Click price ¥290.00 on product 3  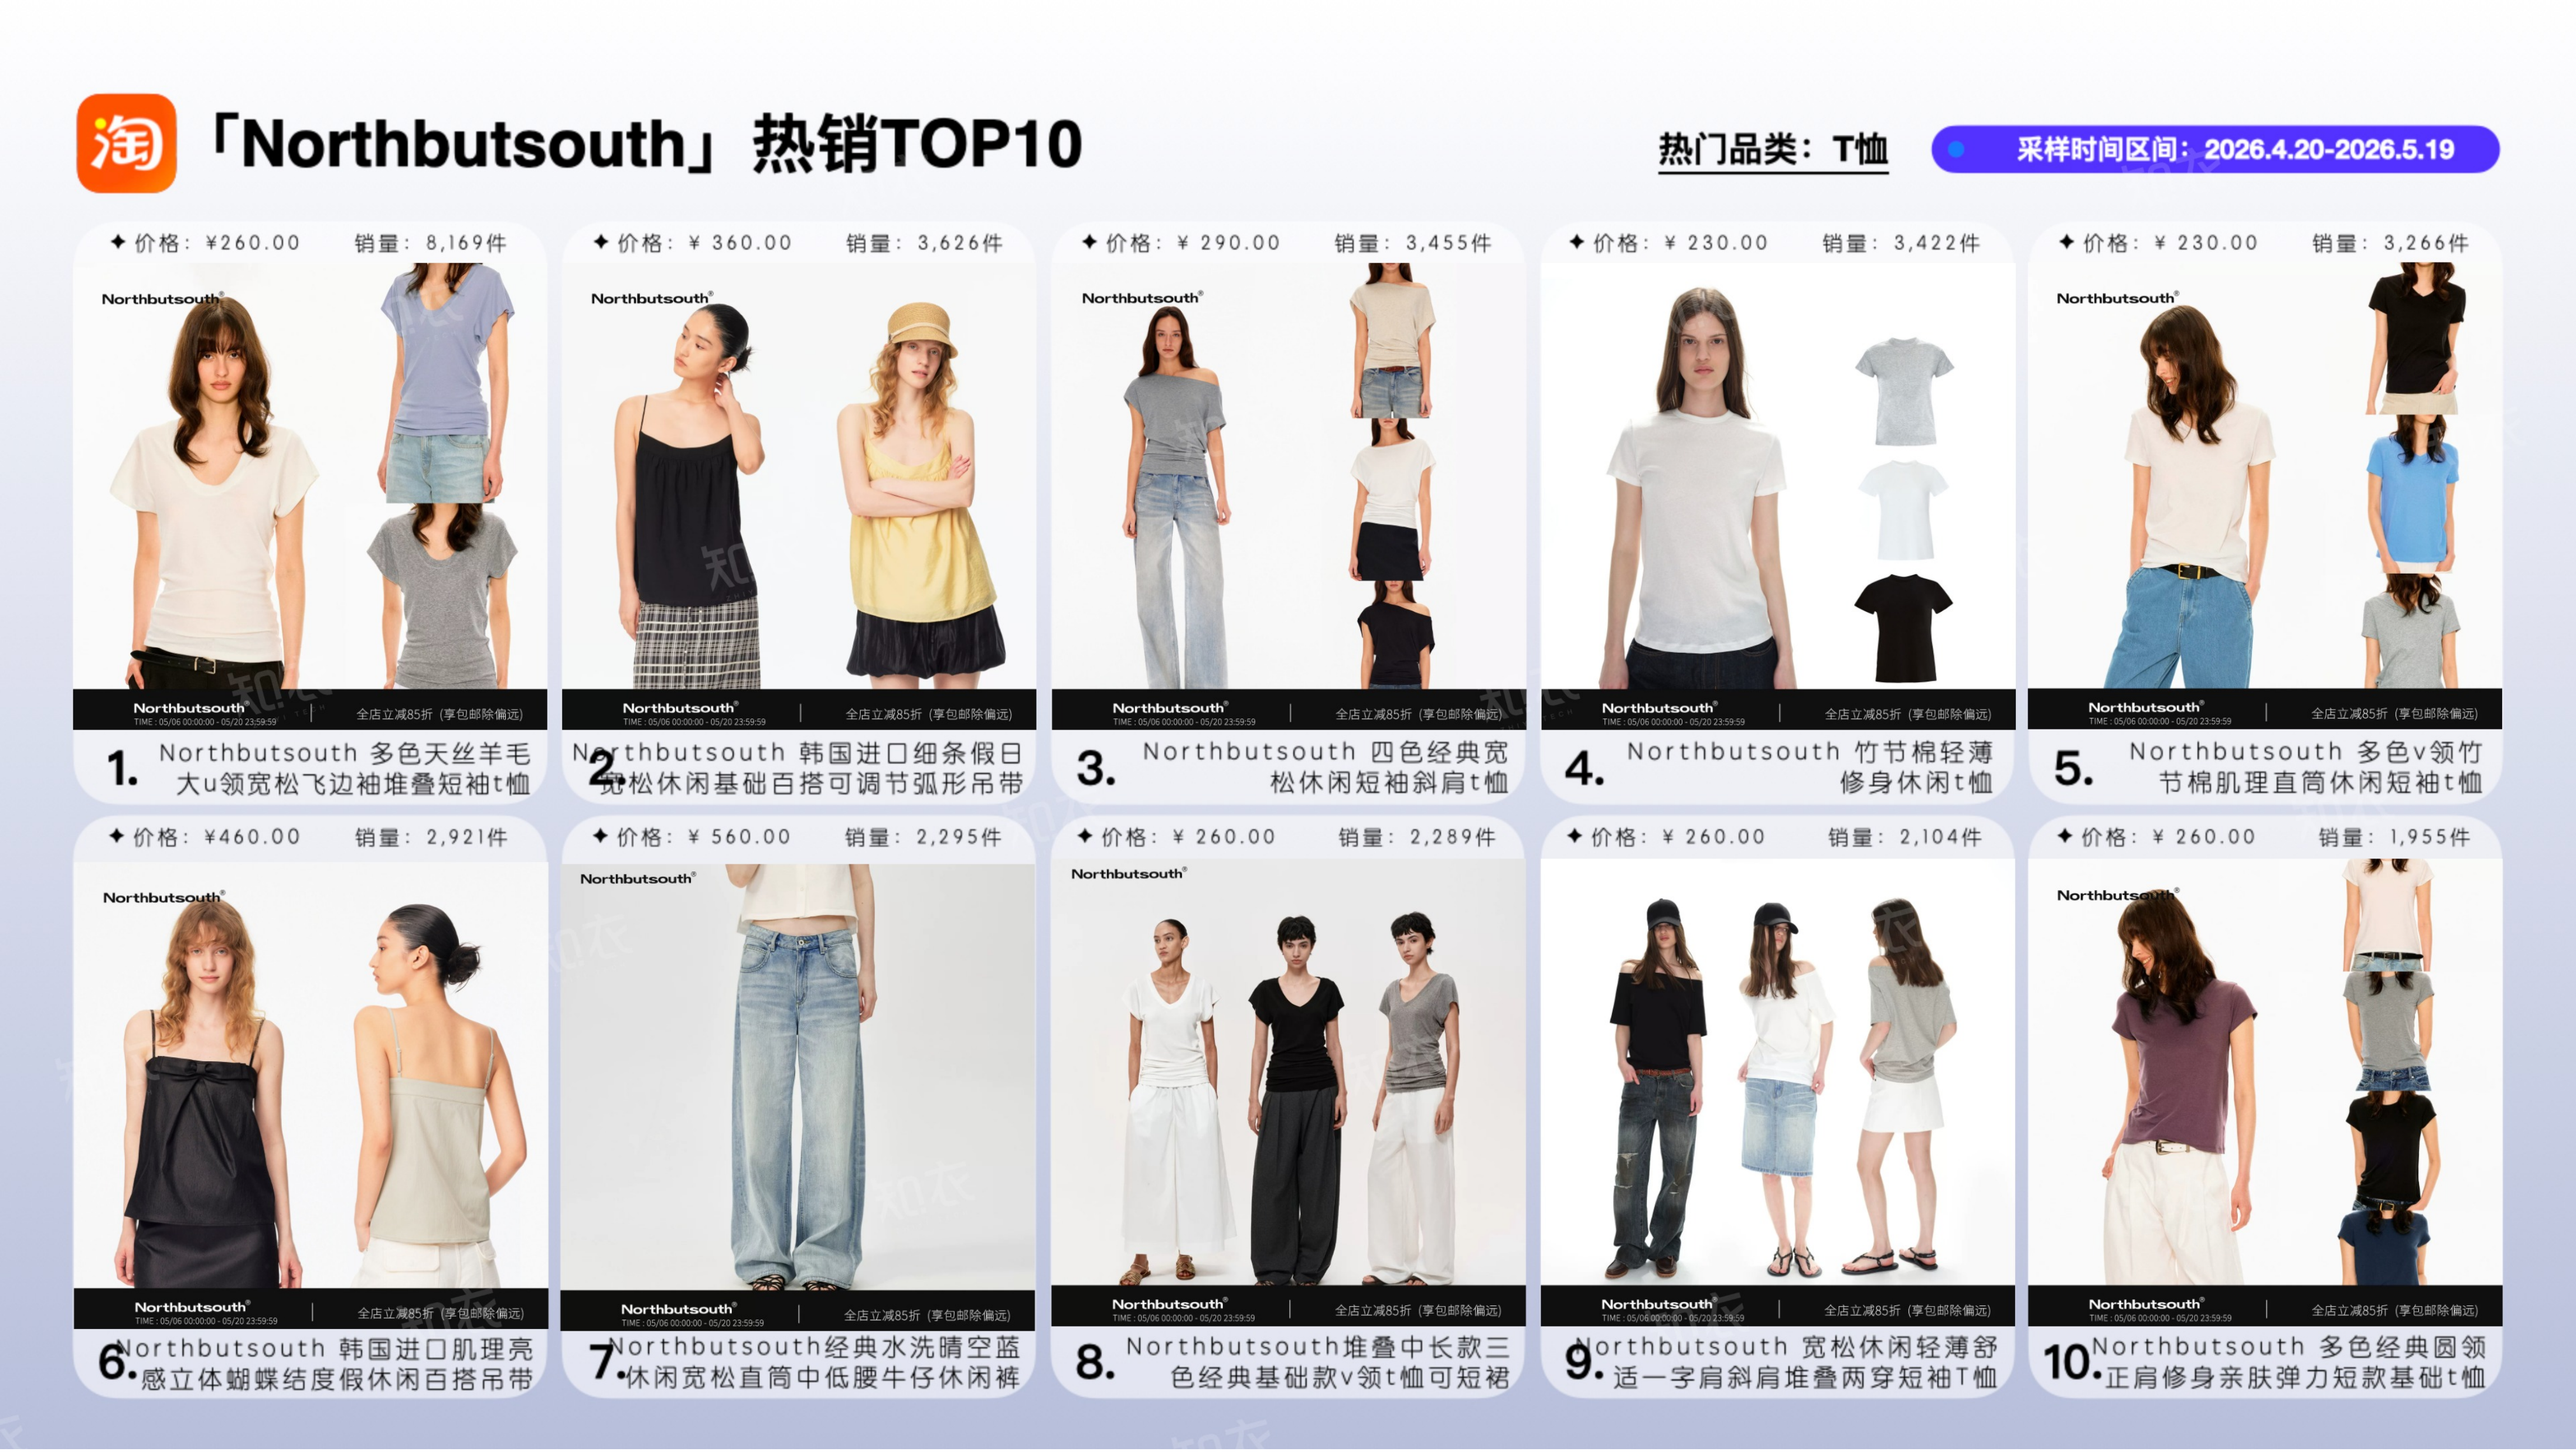[1193, 243]
